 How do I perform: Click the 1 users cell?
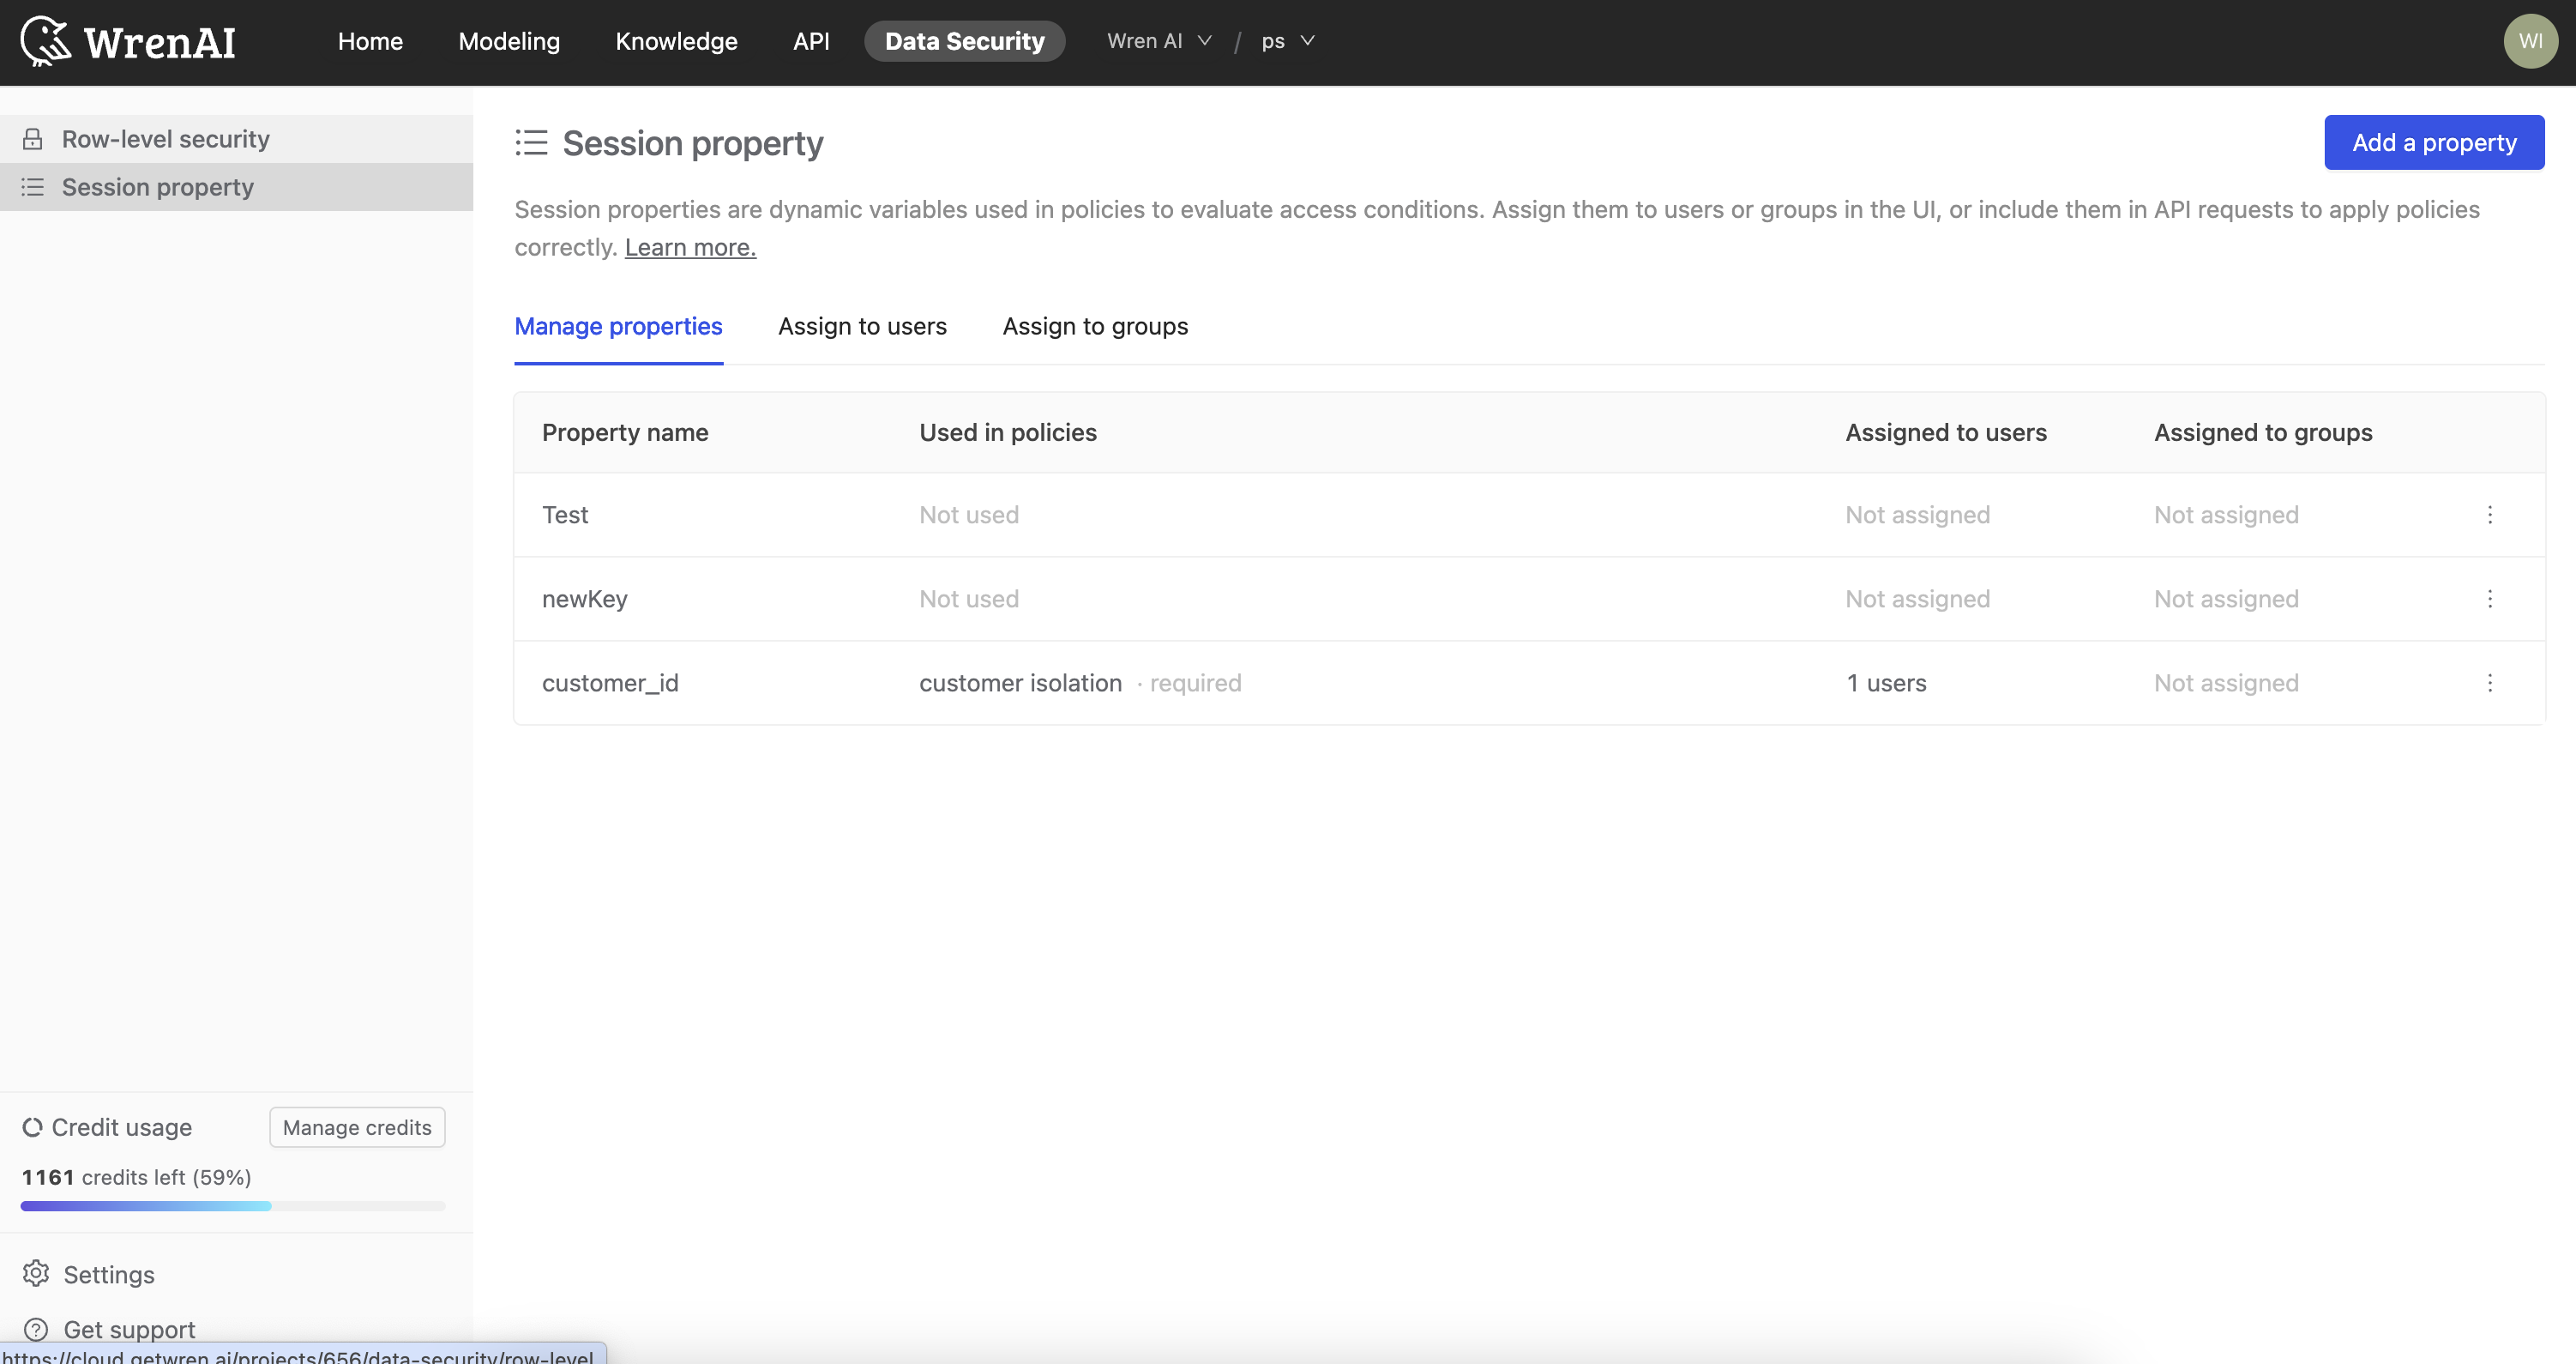point(1886,683)
